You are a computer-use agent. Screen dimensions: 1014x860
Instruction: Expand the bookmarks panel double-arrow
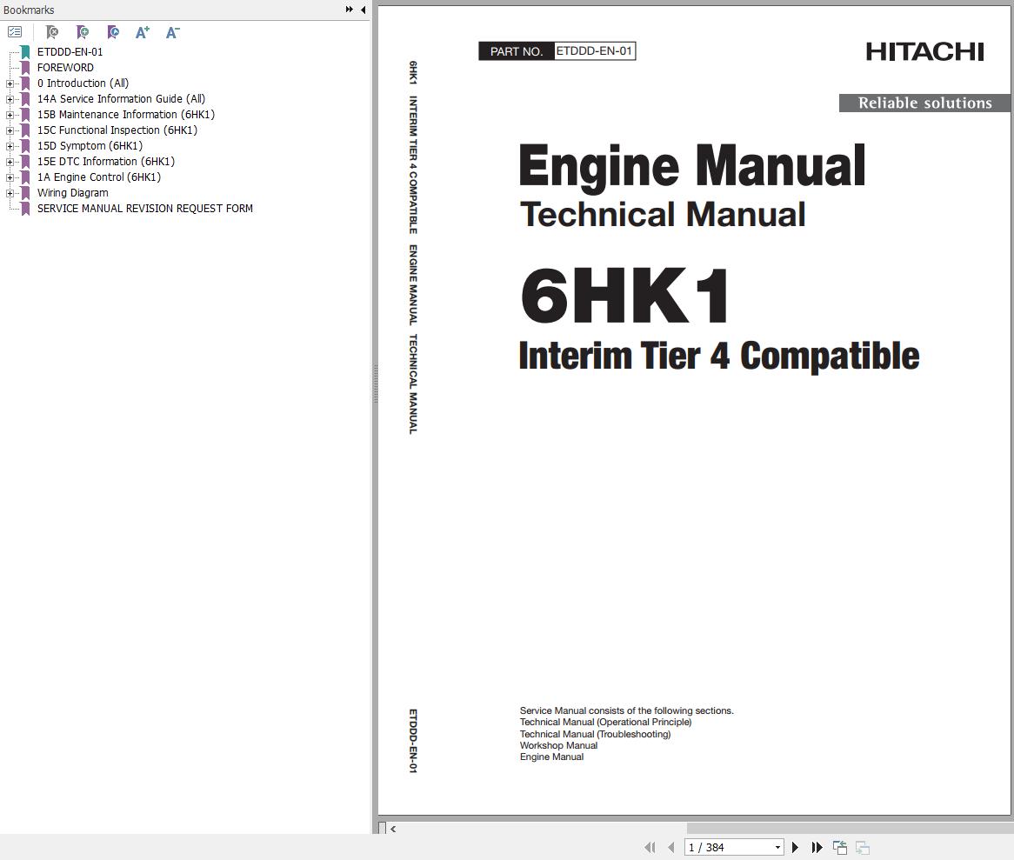tap(350, 10)
